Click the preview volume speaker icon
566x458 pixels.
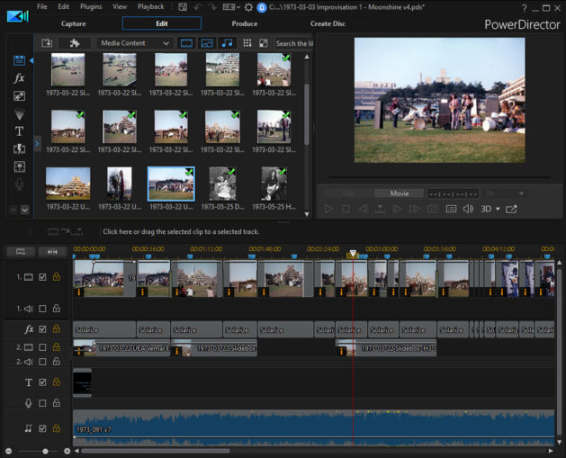(468, 209)
